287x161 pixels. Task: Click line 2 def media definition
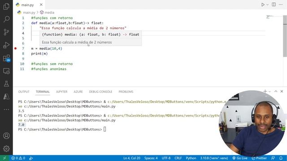[x=67, y=23]
